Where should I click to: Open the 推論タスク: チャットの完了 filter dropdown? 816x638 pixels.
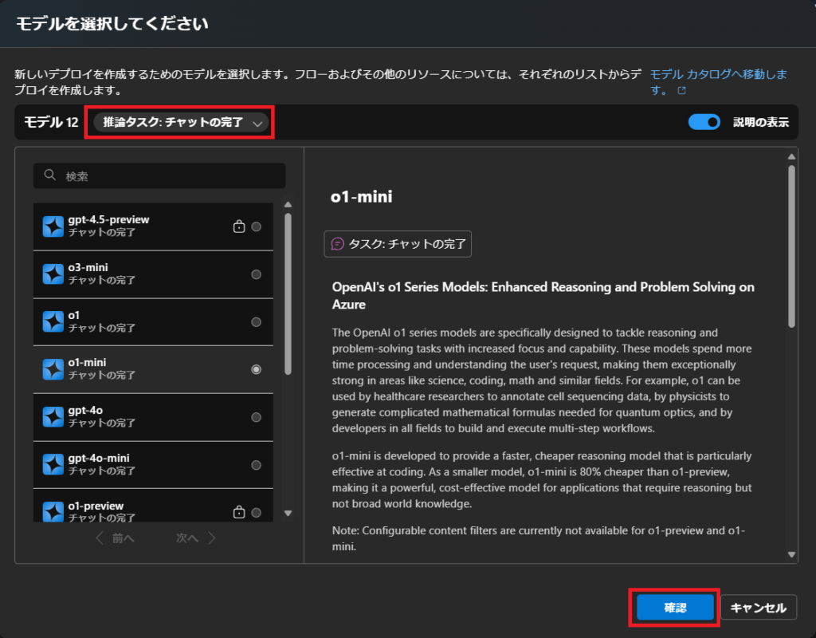pos(181,122)
